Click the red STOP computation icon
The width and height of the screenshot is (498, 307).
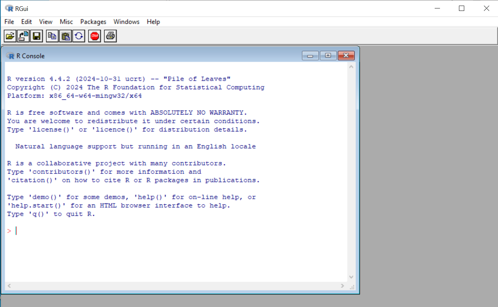95,36
